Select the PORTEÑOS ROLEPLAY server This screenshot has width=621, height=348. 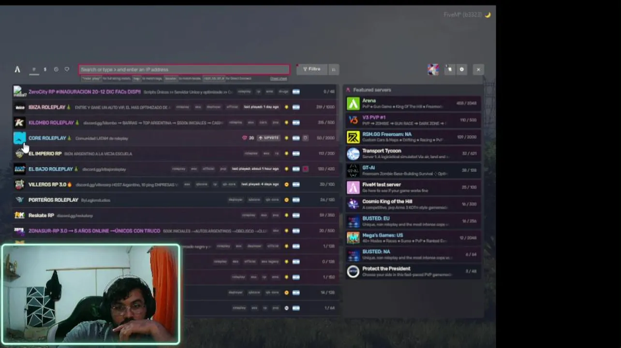coord(175,200)
